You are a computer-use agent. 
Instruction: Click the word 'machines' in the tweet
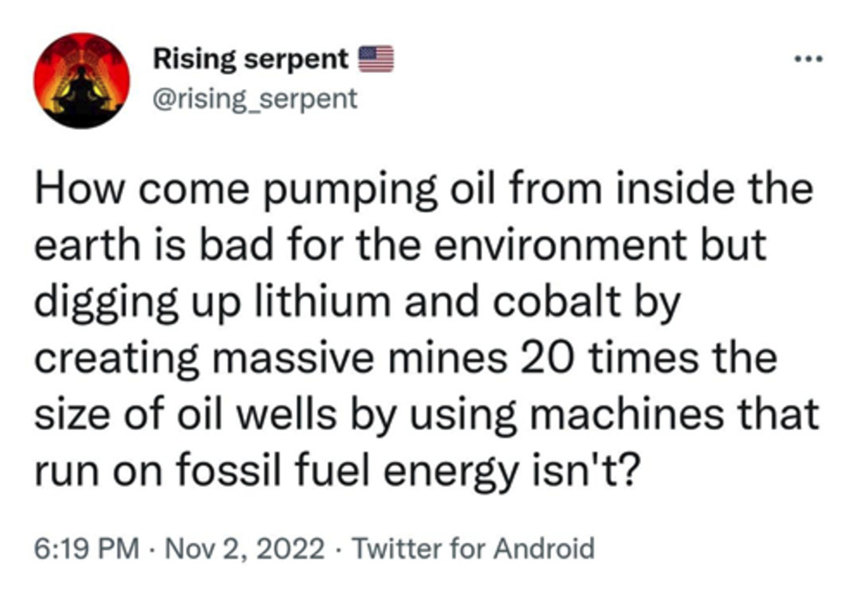(627, 414)
